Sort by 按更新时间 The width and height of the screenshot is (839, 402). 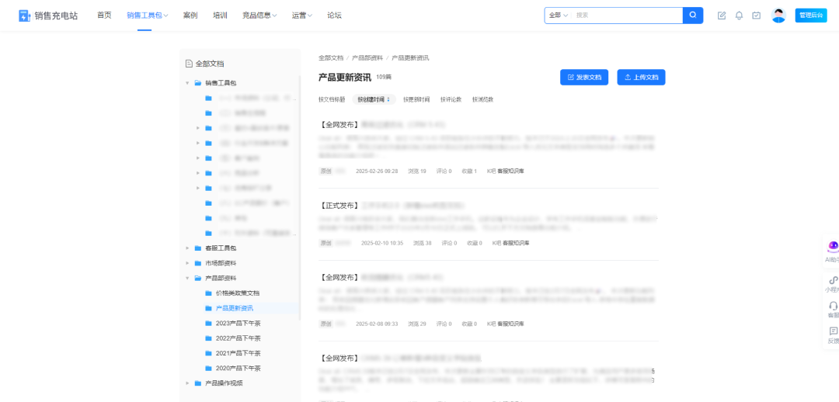tap(416, 99)
